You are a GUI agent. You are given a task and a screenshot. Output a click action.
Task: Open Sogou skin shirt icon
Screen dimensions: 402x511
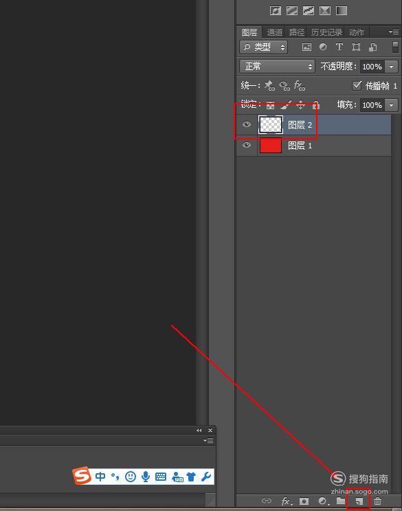pos(191,477)
